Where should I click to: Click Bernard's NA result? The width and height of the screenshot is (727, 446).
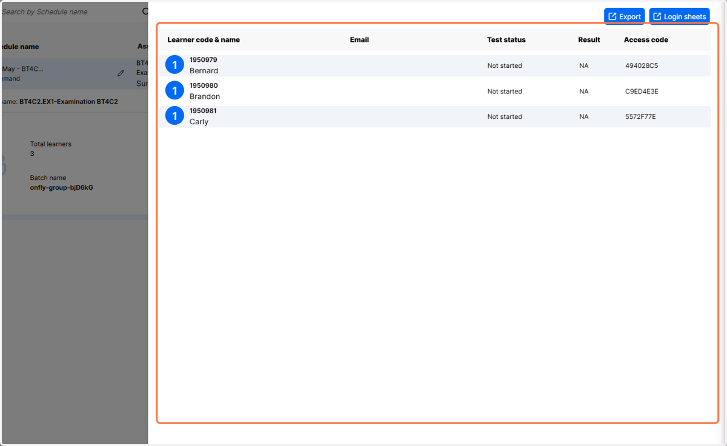(583, 65)
